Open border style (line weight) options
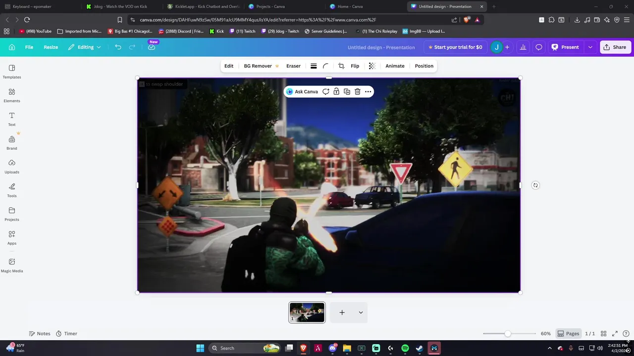This screenshot has width=634, height=356. (314, 66)
